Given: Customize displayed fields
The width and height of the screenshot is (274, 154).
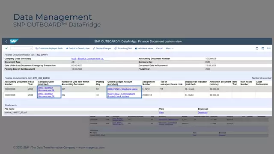Looking at the screenshot, I should point(49,48).
